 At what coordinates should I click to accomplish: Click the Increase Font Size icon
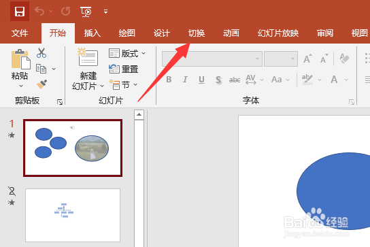307,59
